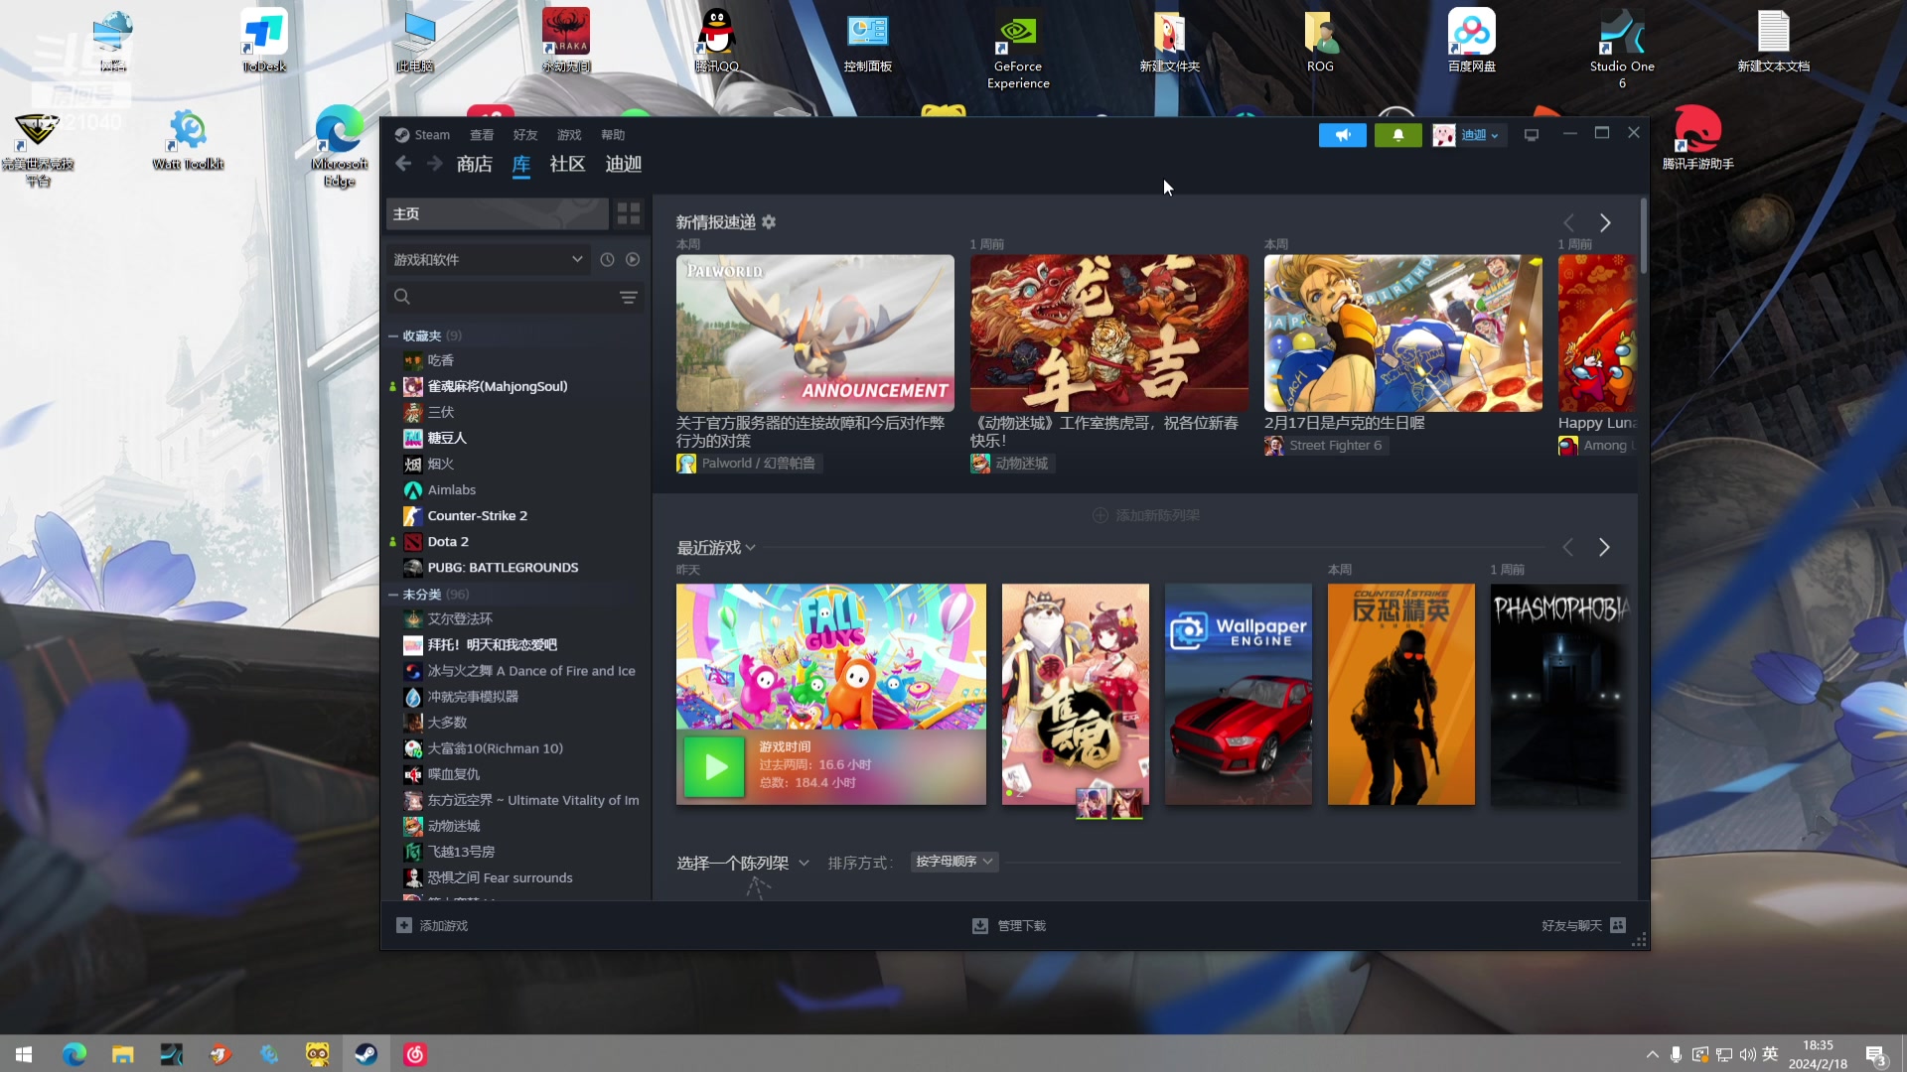The image size is (1907, 1072).
Task: Toggle the ready-to-play filter icon
Action: click(633, 259)
